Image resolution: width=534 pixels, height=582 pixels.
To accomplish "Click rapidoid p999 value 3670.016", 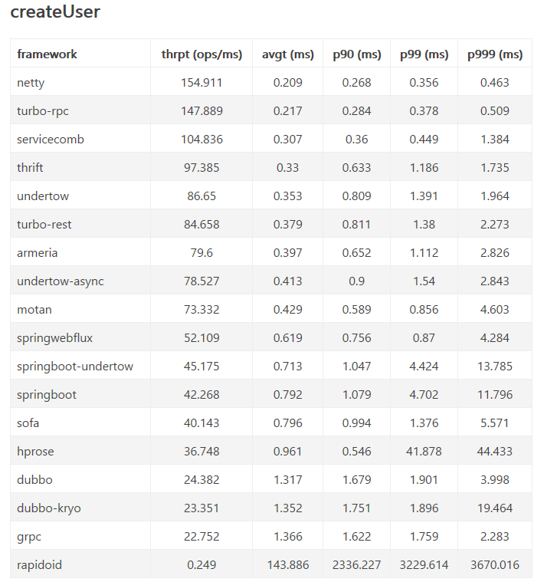I will tap(495, 565).
